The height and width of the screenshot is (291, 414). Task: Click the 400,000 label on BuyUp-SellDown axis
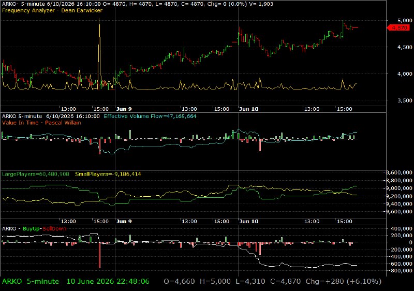[x=403, y=229]
